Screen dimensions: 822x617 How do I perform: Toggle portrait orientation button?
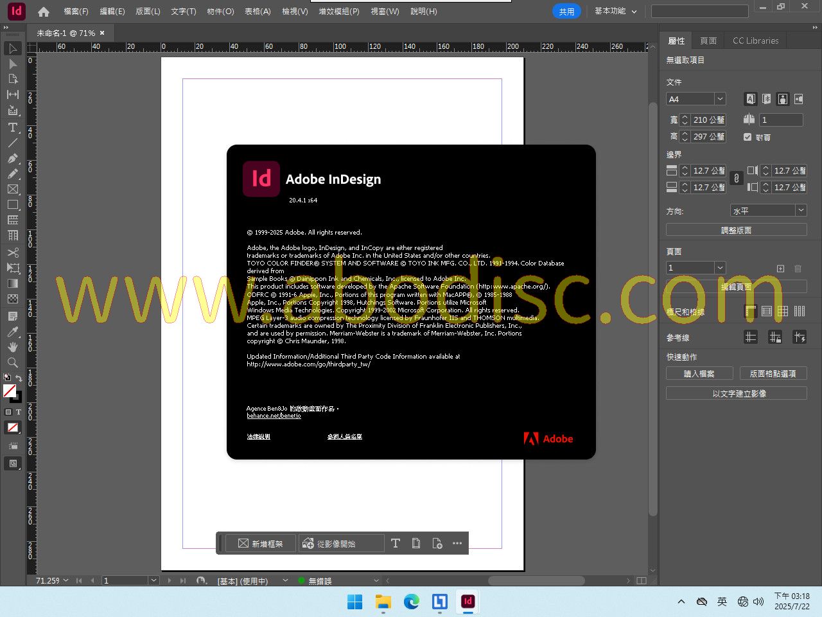pyautogui.click(x=783, y=99)
